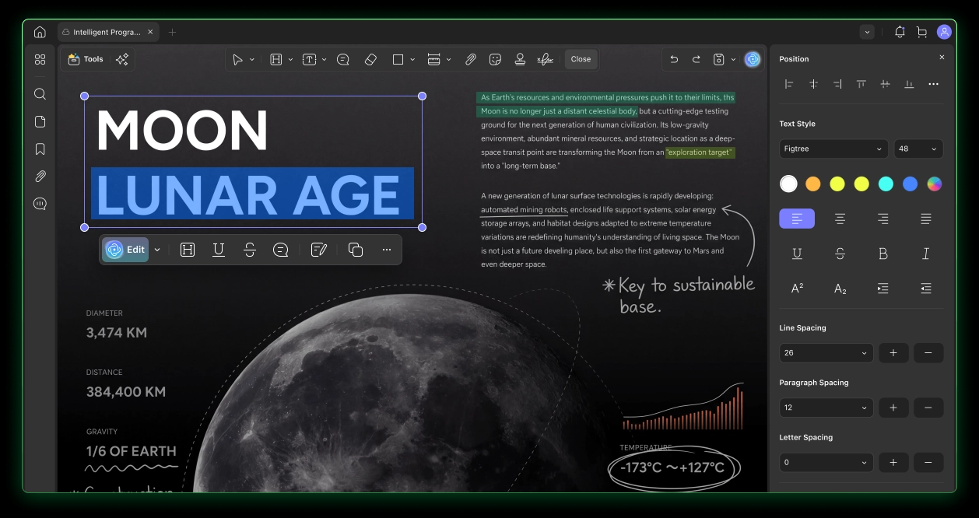
Task: Increase Line Spacing with plus button
Action: point(893,353)
